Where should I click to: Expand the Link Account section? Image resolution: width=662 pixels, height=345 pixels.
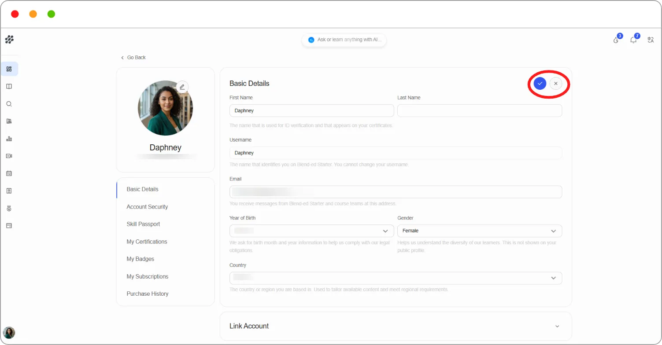396,326
